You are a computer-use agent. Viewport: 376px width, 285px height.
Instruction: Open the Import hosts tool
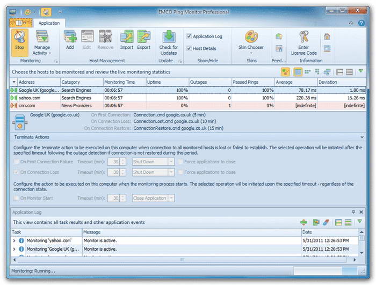point(127,40)
